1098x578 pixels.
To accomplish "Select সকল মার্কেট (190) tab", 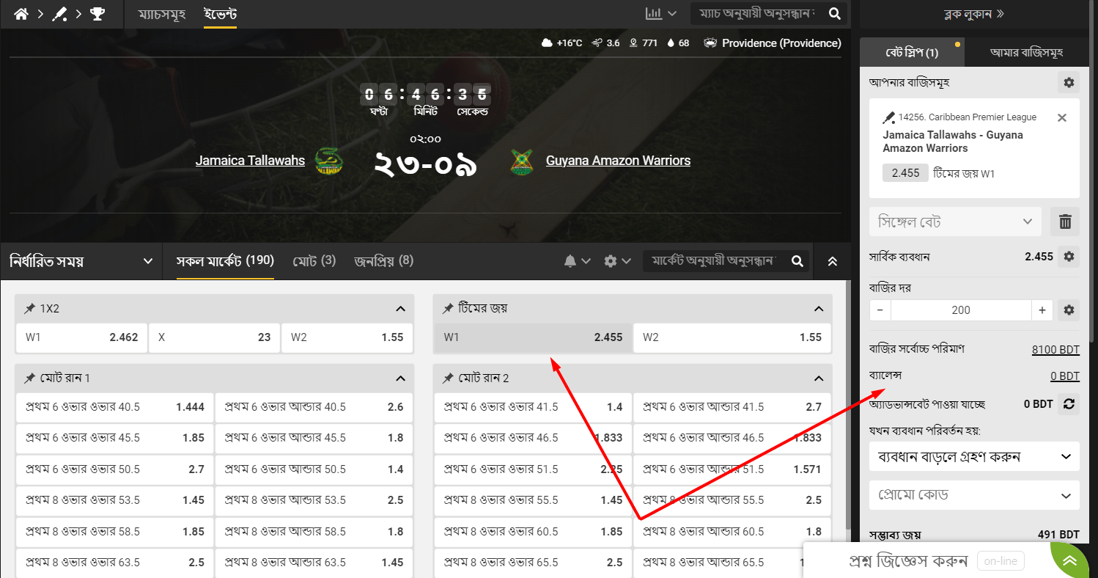I will click(225, 260).
